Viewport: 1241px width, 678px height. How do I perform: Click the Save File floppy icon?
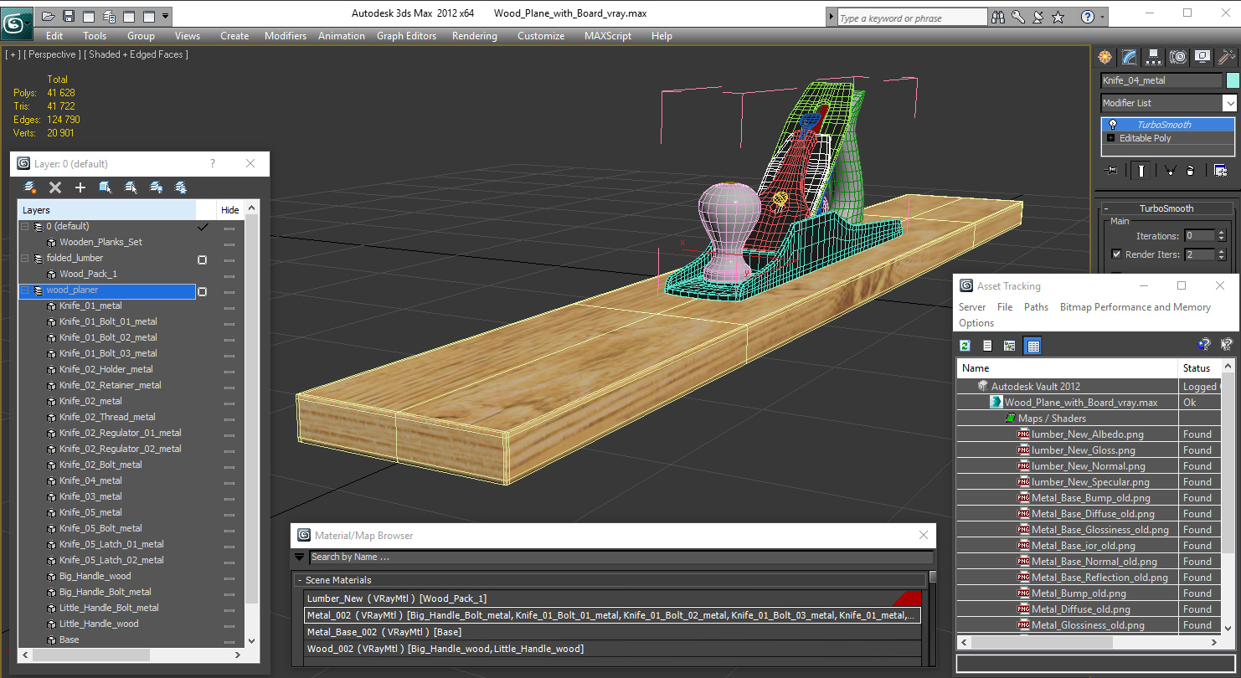(x=69, y=16)
